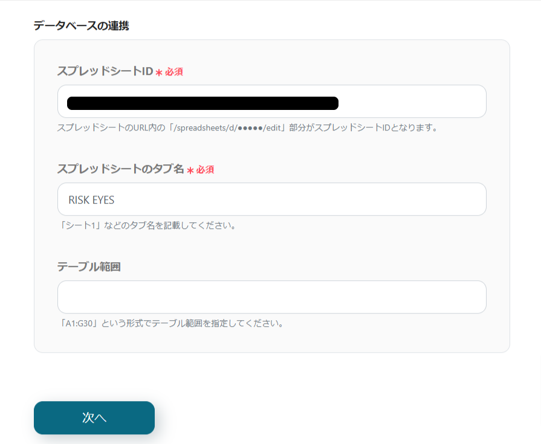
Task: Select the empty テーブル範囲 input field
Action: tap(272, 297)
